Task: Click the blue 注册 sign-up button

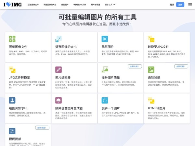Action: click(x=181, y=5)
